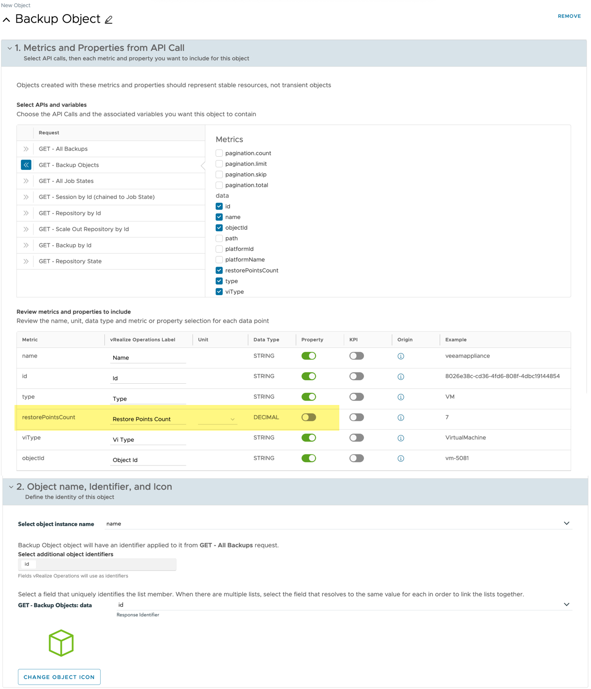This screenshot has height=689, width=591.
Task: Click the Data Type column header
Action: [x=266, y=340]
